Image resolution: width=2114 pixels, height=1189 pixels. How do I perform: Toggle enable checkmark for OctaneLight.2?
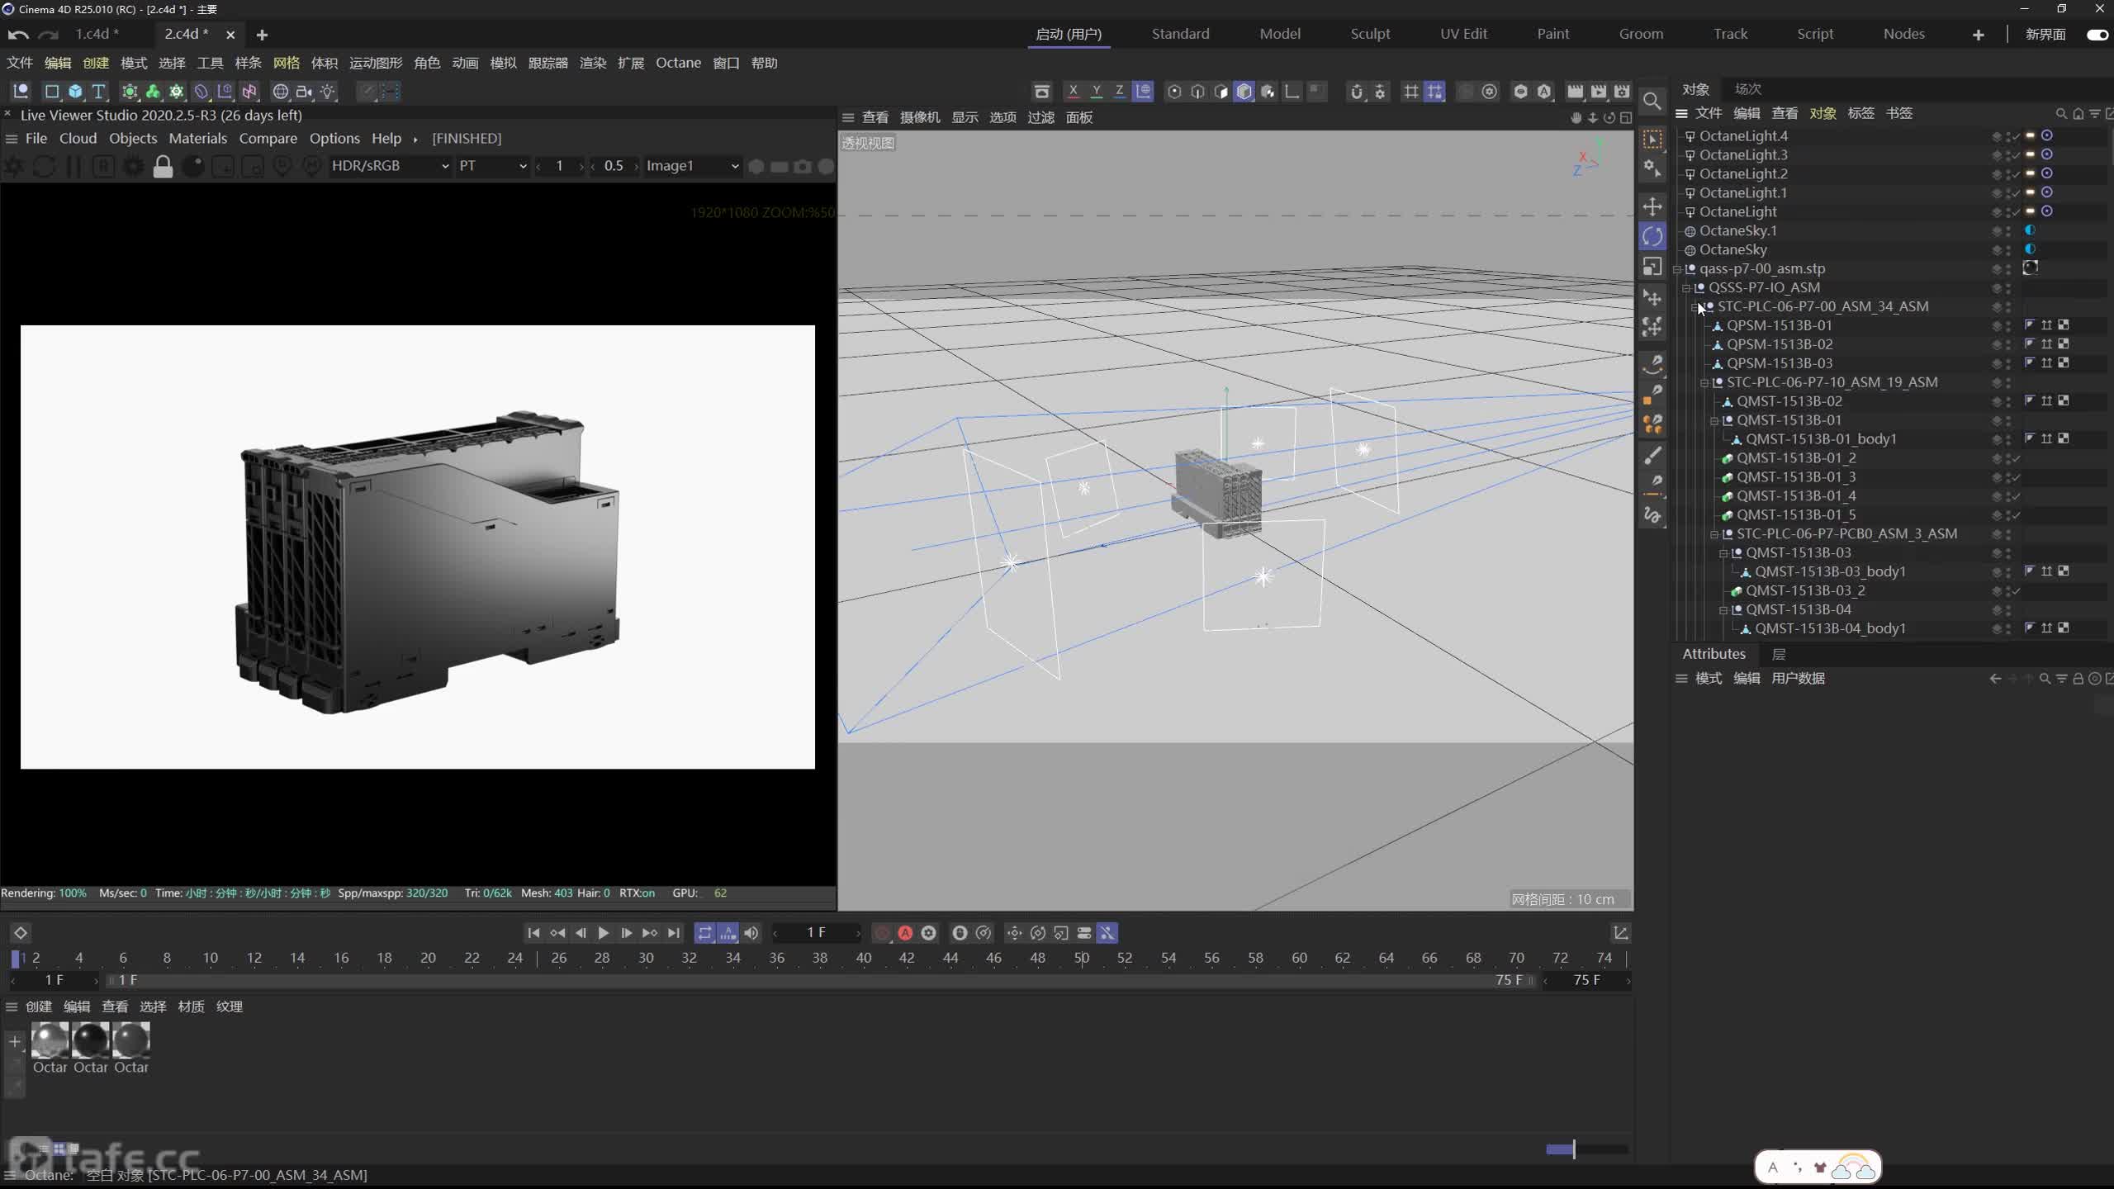(x=2016, y=174)
